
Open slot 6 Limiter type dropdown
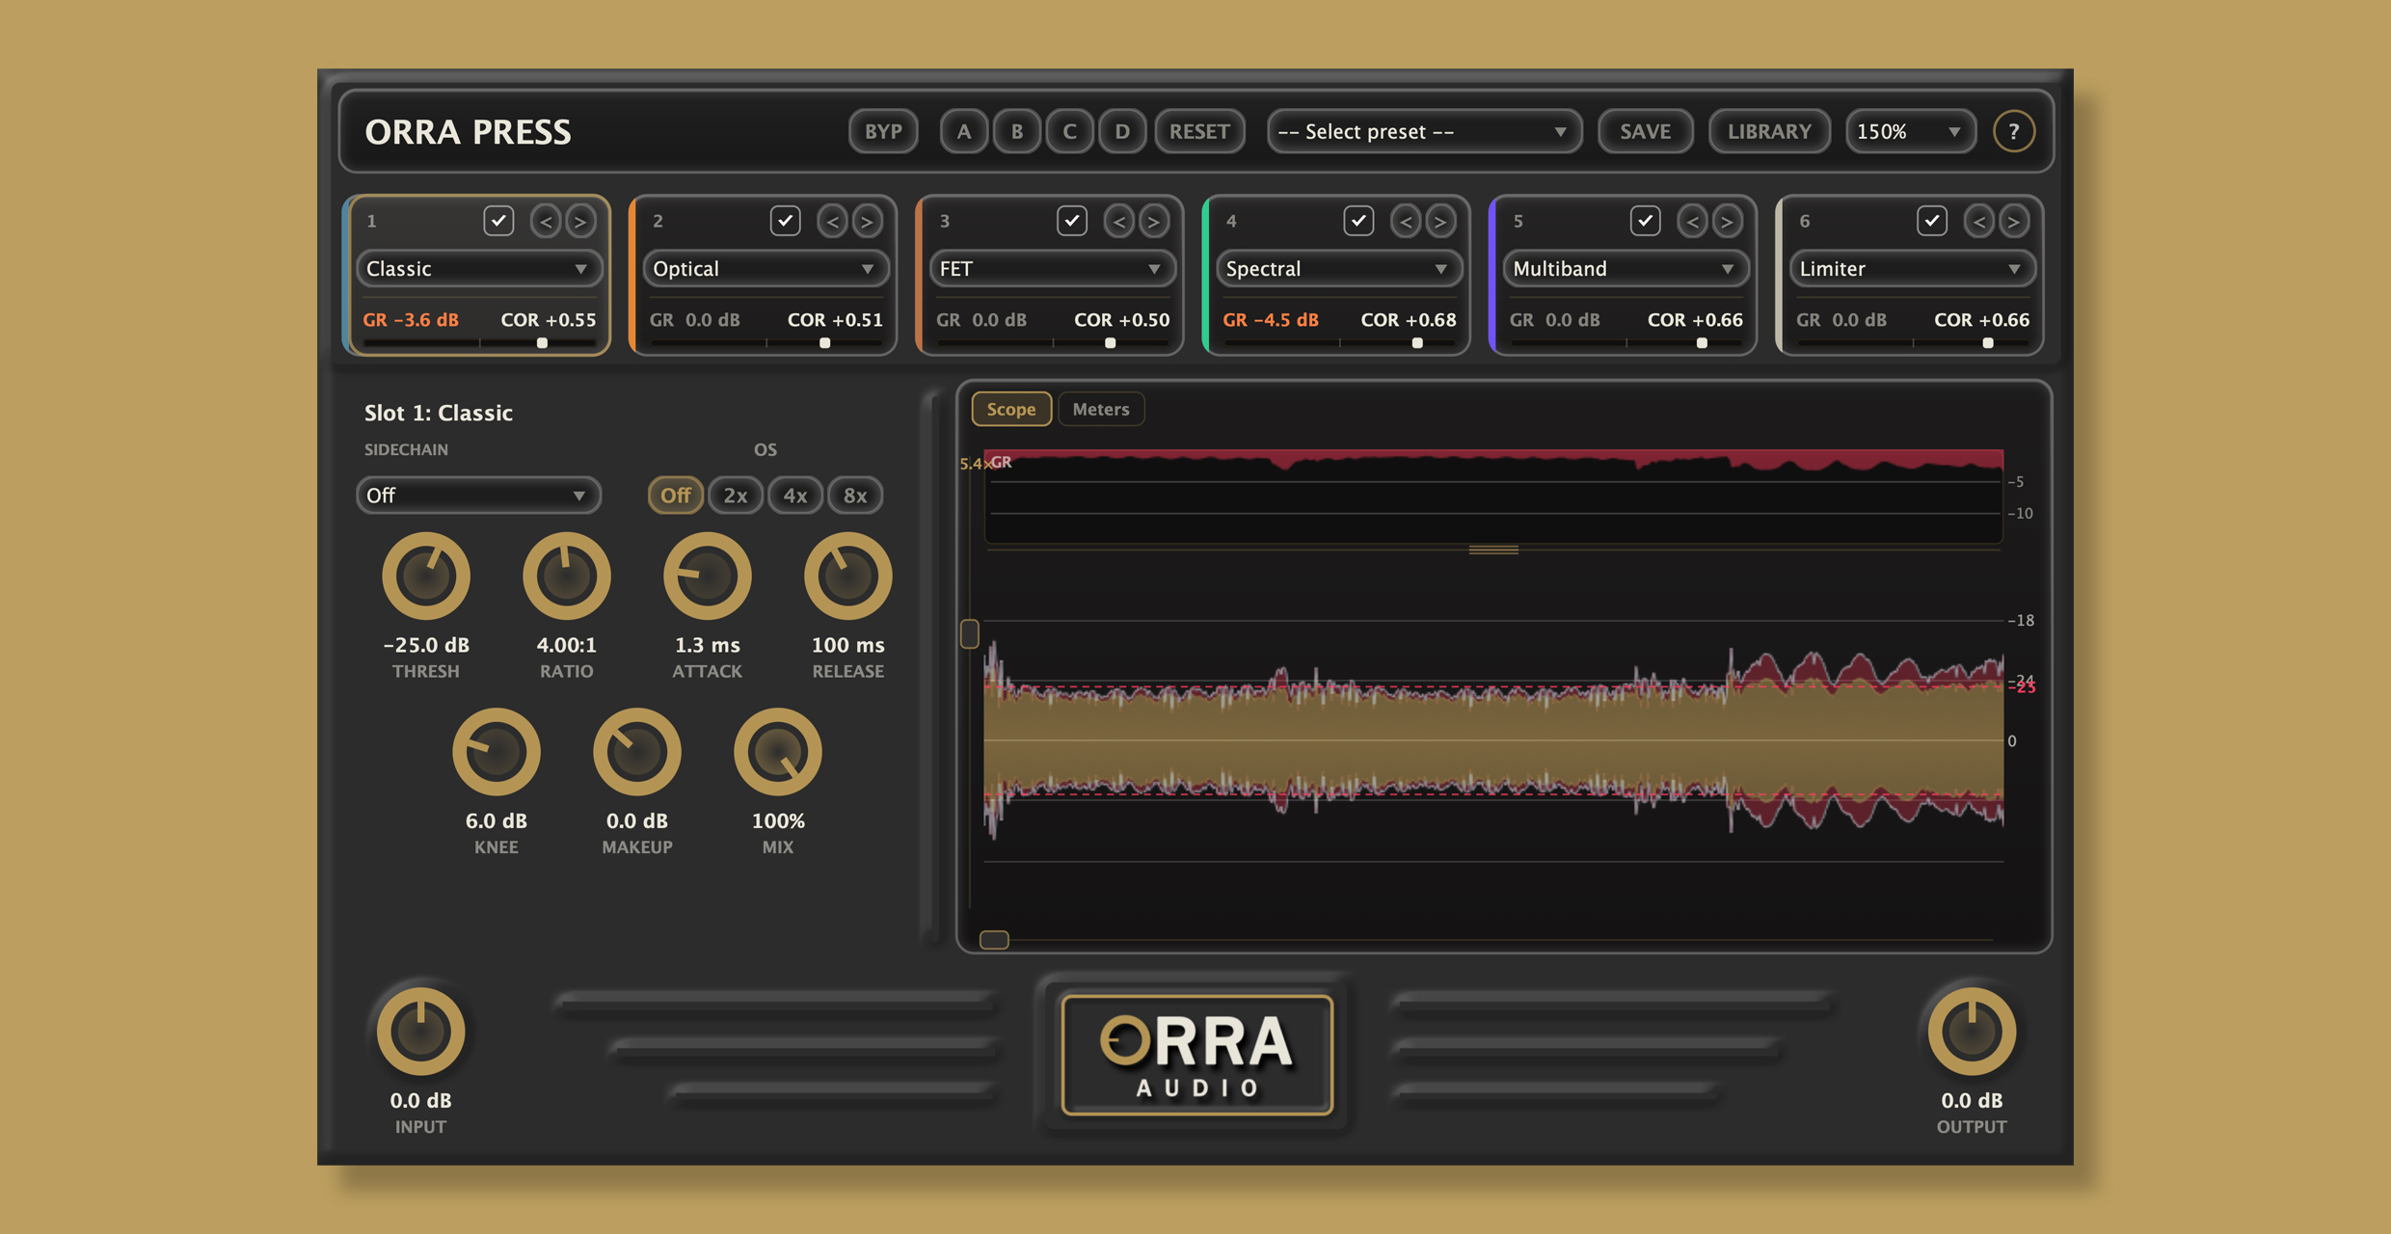[x=1912, y=269]
